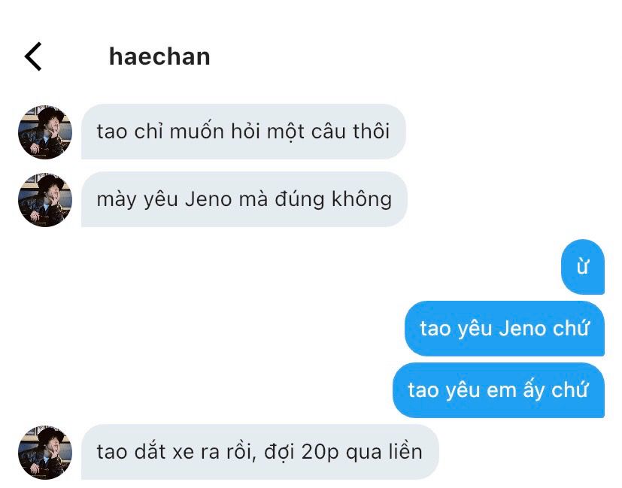Click '20p' in the last received message

(320, 452)
